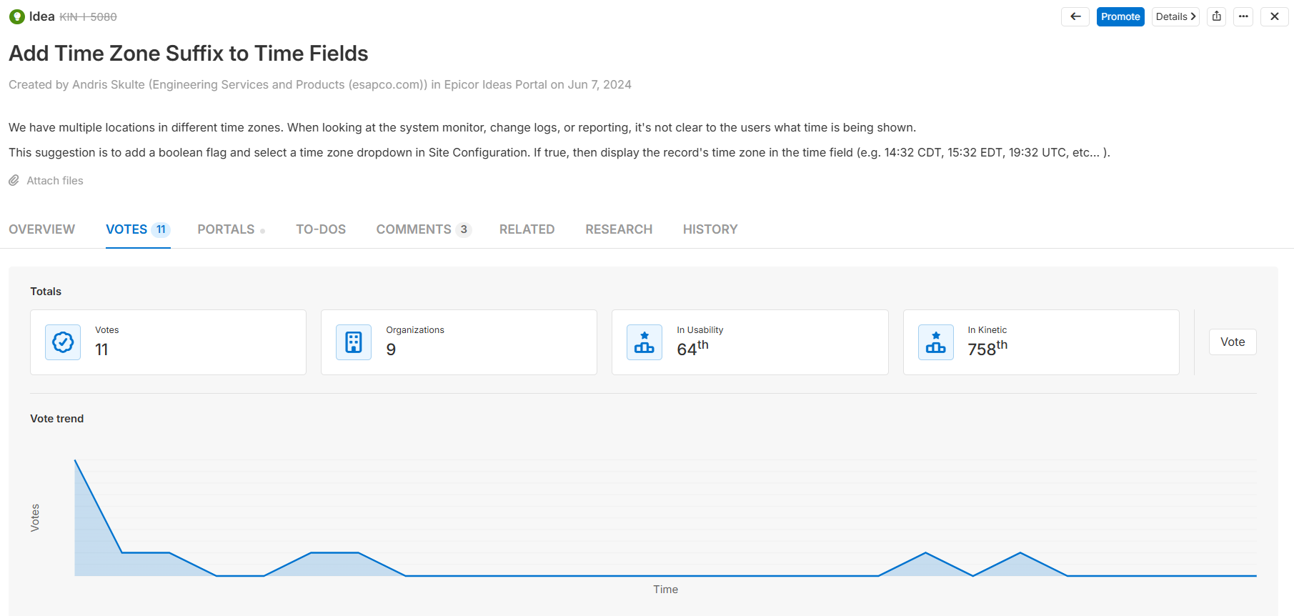Open the share/export icon
1294x616 pixels.
click(x=1217, y=16)
